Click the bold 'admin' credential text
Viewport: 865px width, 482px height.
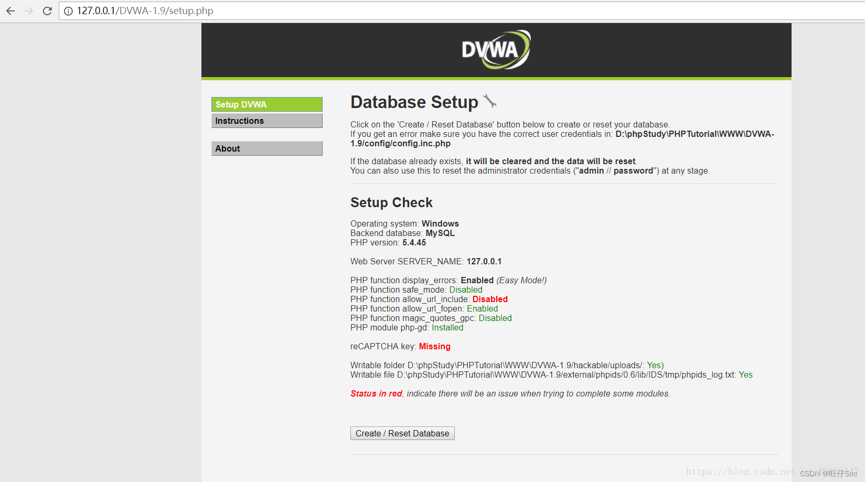pos(592,170)
